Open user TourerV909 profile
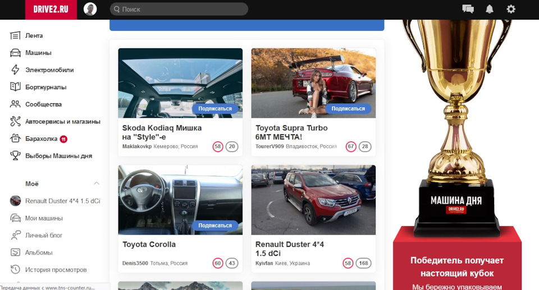The height and width of the screenshot is (290, 539). [269, 146]
